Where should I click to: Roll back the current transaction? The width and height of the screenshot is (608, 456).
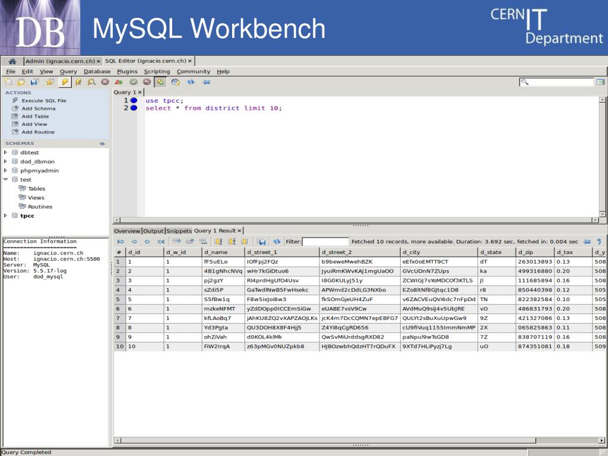(147, 82)
